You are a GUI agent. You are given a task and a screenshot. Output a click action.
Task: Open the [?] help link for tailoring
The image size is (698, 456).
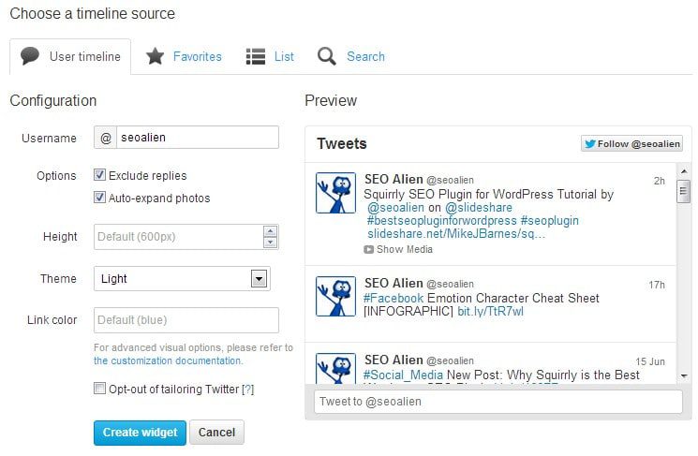[x=247, y=390]
